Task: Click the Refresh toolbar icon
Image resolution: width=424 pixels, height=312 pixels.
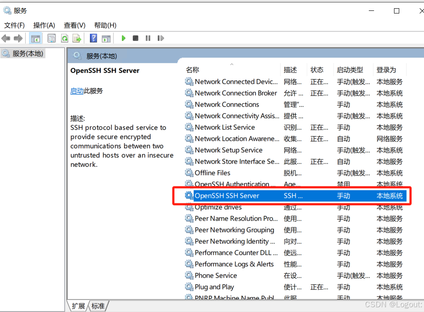Action: coord(65,38)
